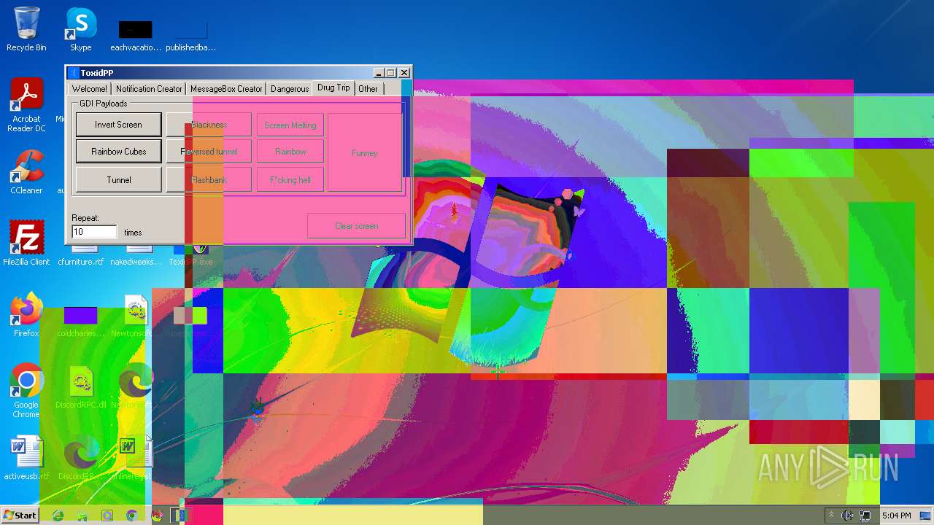Select the activeusb.rtf document icon
Viewport: 934px width, 525px height.
pos(26,458)
